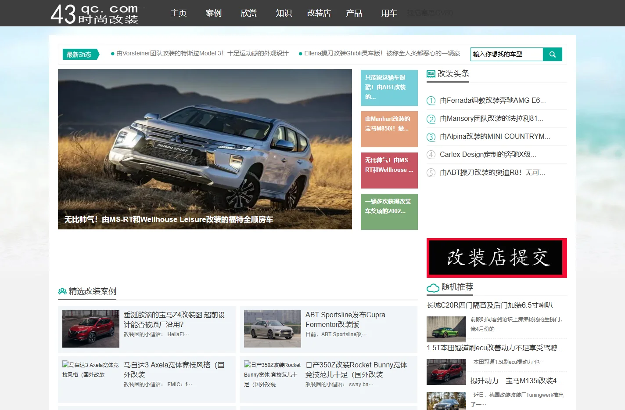Go to 欣赏 in the navigation bar
Screen dimensions: 625x410
pyautogui.click(x=249, y=13)
